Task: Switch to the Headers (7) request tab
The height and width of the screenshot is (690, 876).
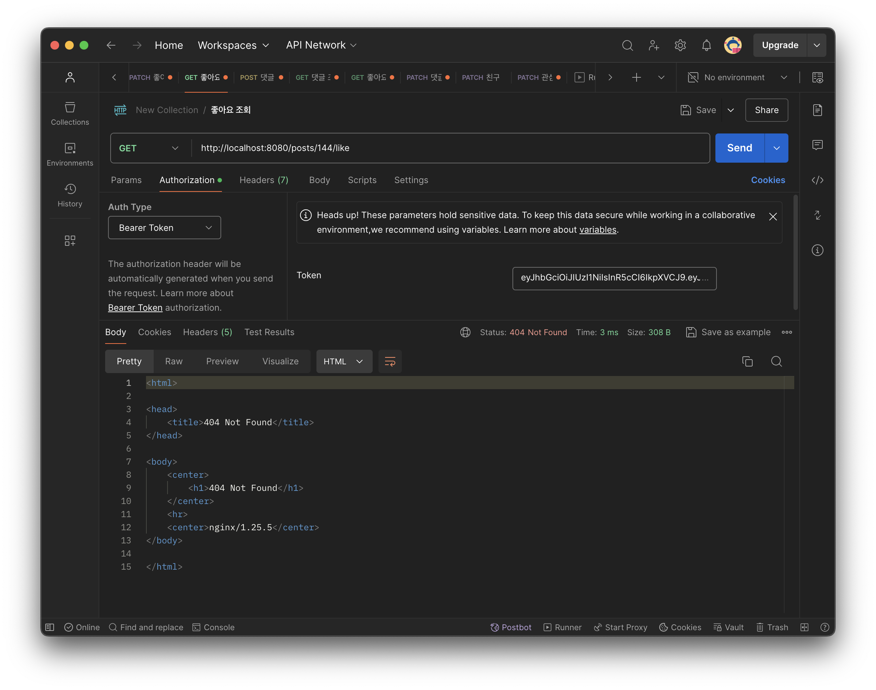Action: click(x=264, y=180)
